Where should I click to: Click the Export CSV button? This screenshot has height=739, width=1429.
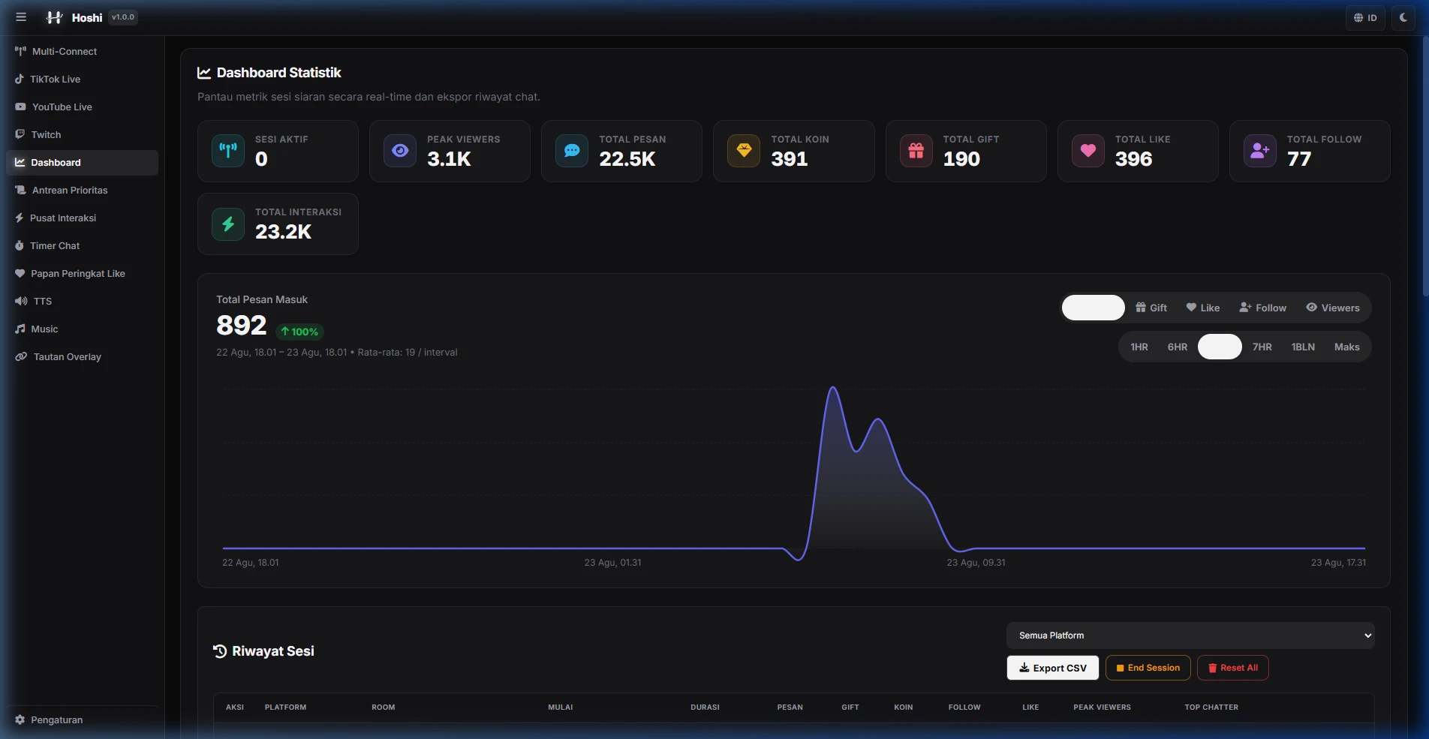1052,668
